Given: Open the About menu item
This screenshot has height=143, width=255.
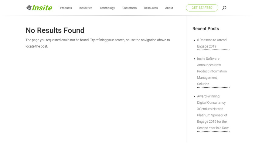Looking at the screenshot, I should [x=169, y=8].
